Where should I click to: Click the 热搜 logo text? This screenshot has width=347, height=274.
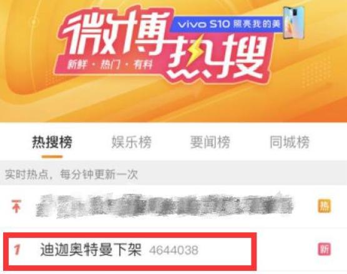pos(216,56)
